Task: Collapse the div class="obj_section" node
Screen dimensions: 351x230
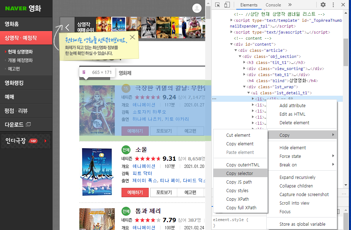Action: [x=240, y=56]
